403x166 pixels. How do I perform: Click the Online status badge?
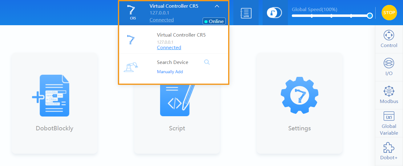coord(214,21)
